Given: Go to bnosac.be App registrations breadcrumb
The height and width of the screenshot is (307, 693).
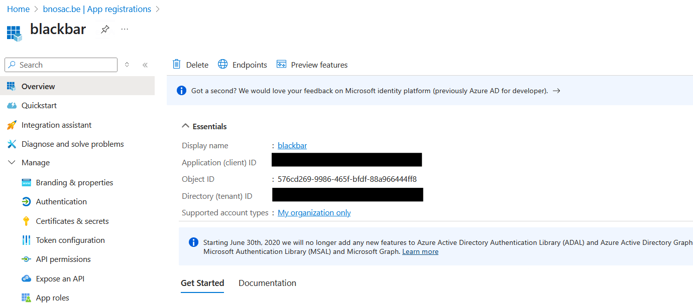Looking at the screenshot, I should point(97,9).
